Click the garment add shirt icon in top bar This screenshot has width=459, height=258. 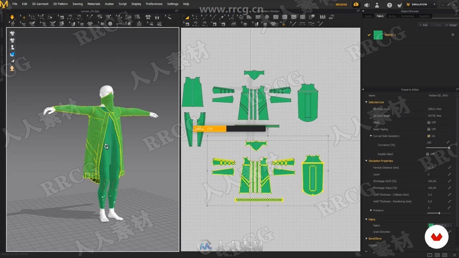(x=399, y=5)
